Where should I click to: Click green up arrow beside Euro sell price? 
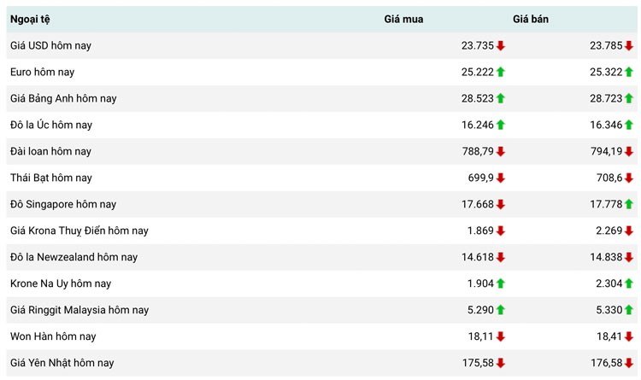point(629,73)
